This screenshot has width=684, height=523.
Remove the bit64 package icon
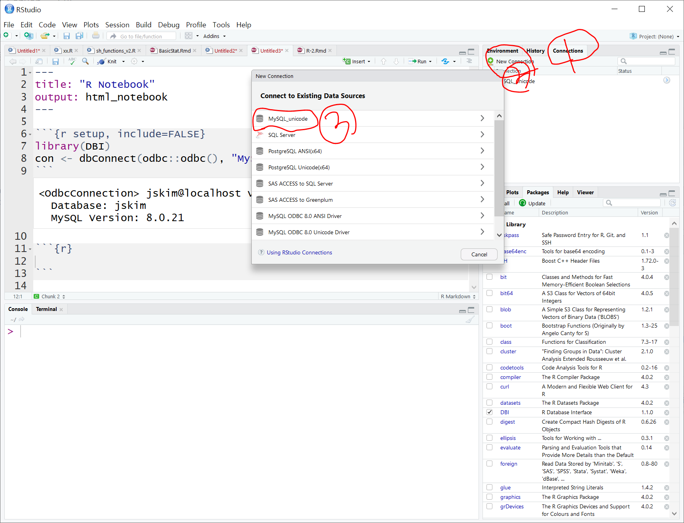[667, 294]
